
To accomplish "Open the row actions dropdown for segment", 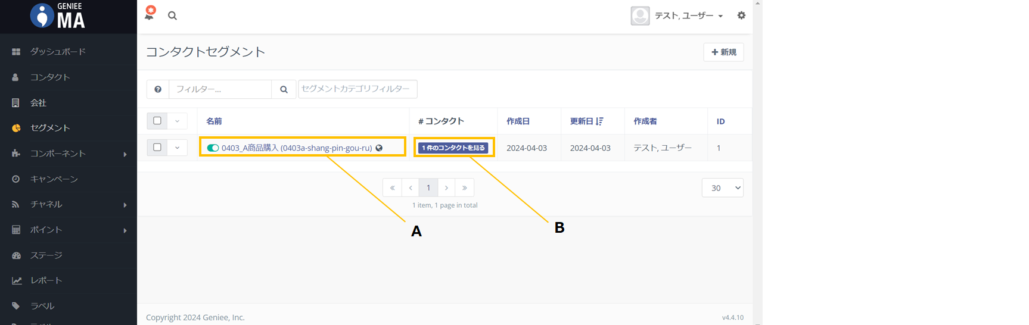I will pos(177,148).
